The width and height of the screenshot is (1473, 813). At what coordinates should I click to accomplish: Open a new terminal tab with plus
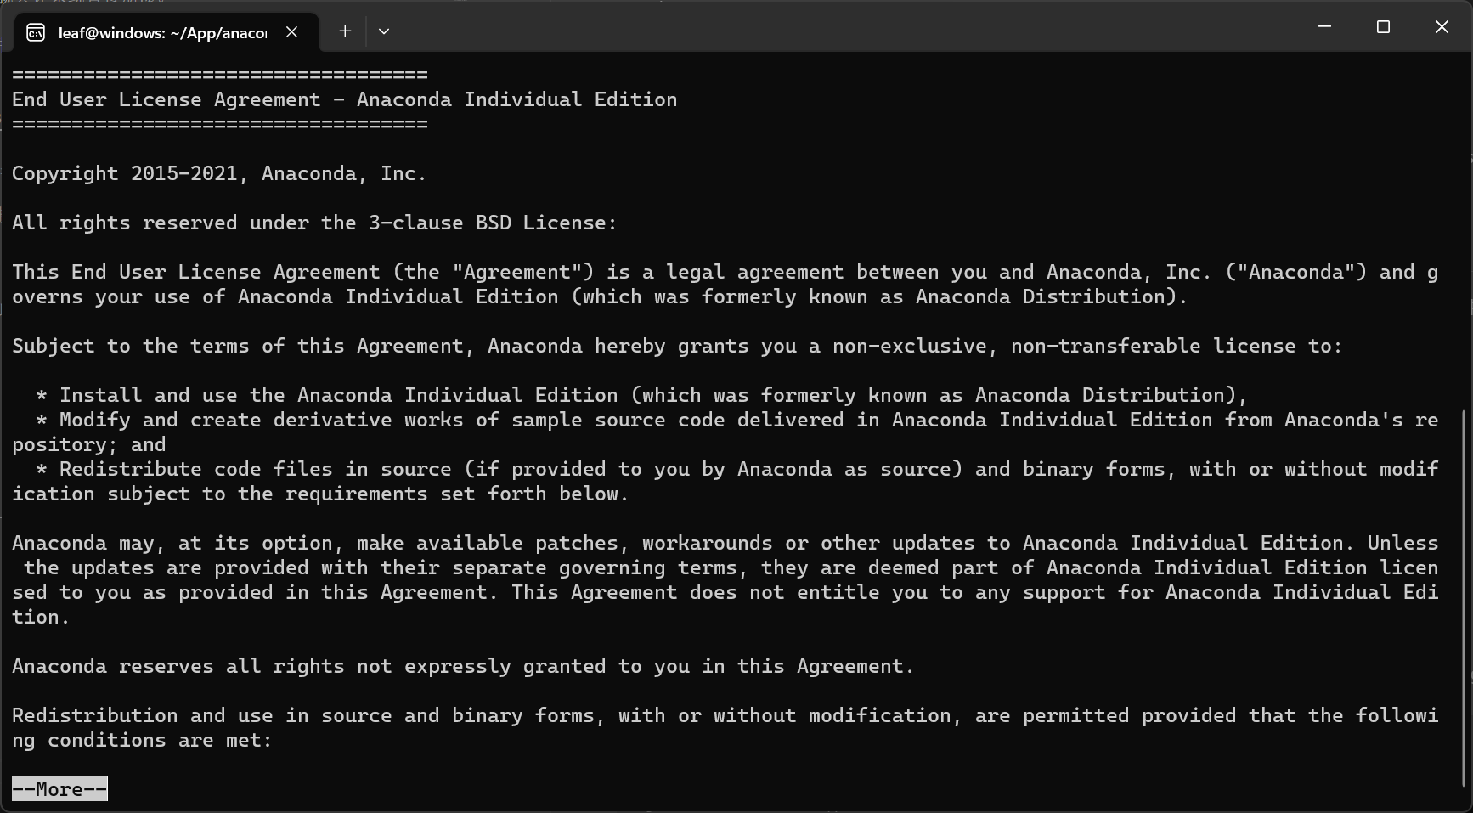(x=345, y=31)
